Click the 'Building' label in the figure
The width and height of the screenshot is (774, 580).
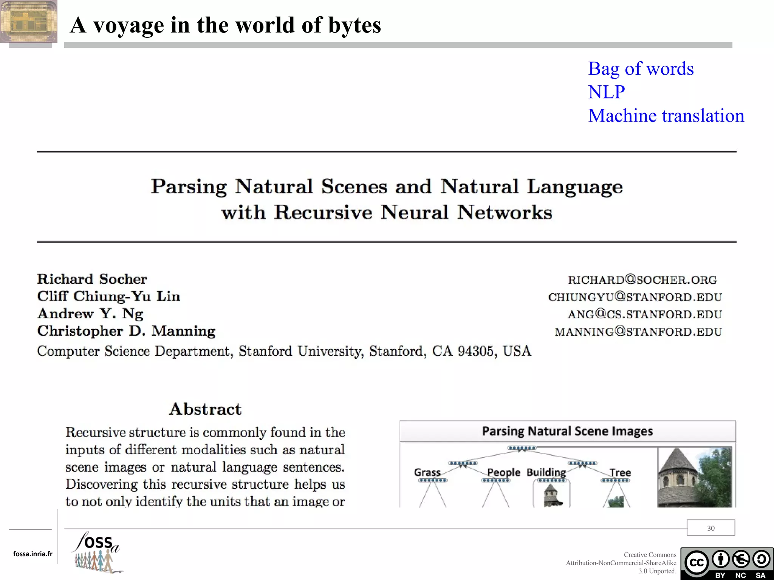[x=546, y=472]
